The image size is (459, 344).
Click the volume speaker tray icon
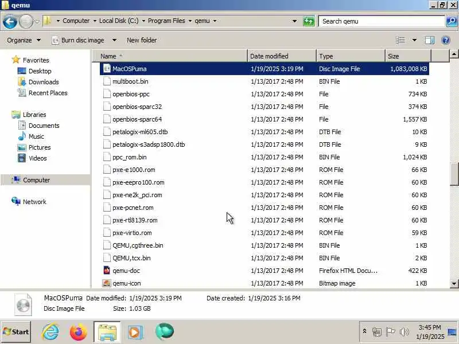[404, 331]
